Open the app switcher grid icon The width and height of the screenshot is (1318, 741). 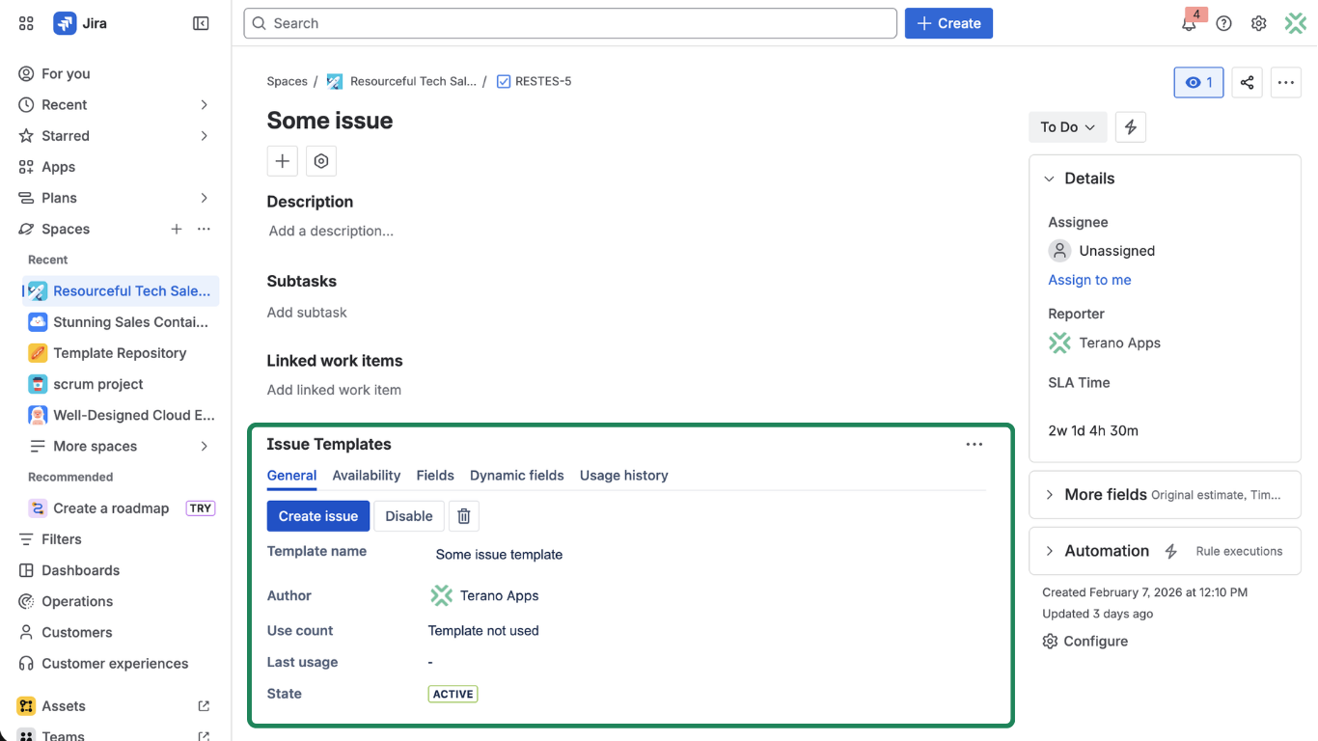point(26,23)
